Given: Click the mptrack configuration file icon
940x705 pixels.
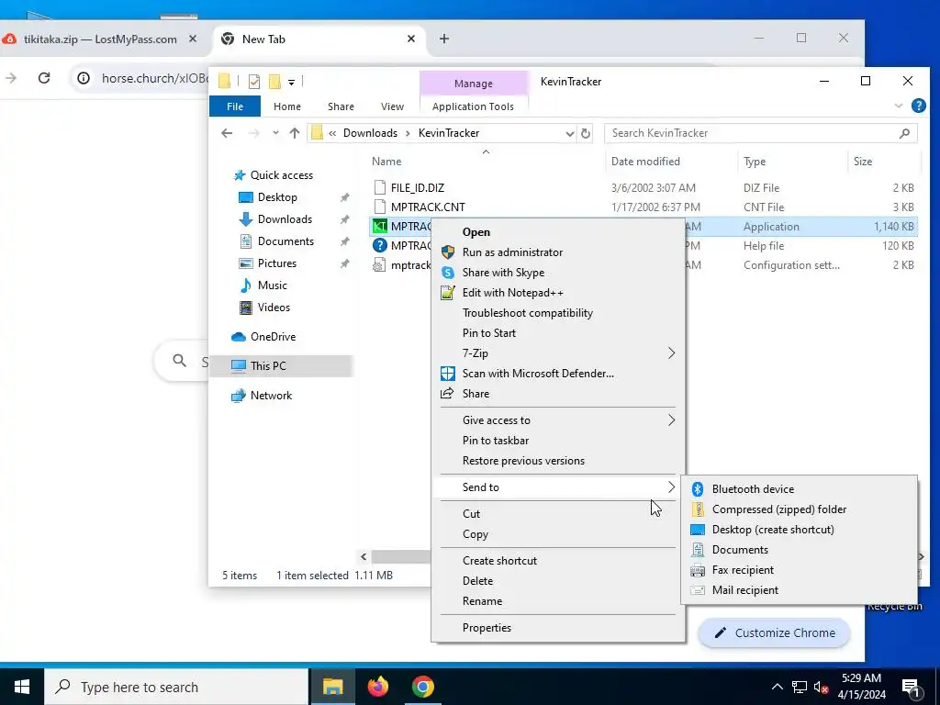Looking at the screenshot, I should [x=379, y=265].
